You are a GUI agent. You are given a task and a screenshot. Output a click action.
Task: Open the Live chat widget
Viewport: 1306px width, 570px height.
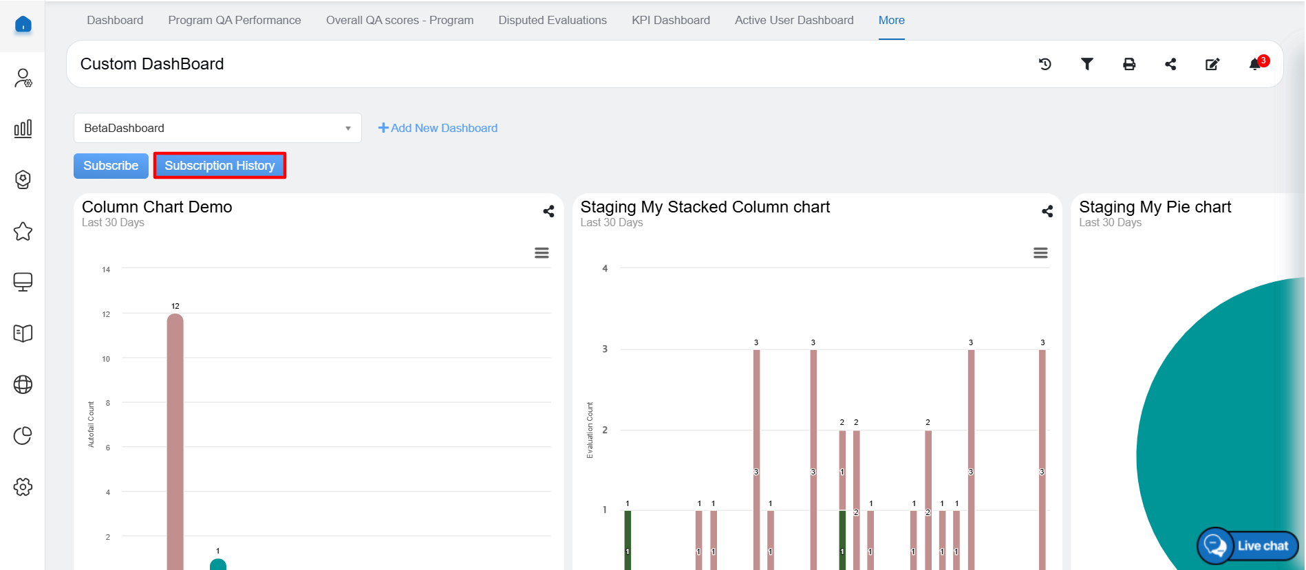1248,546
